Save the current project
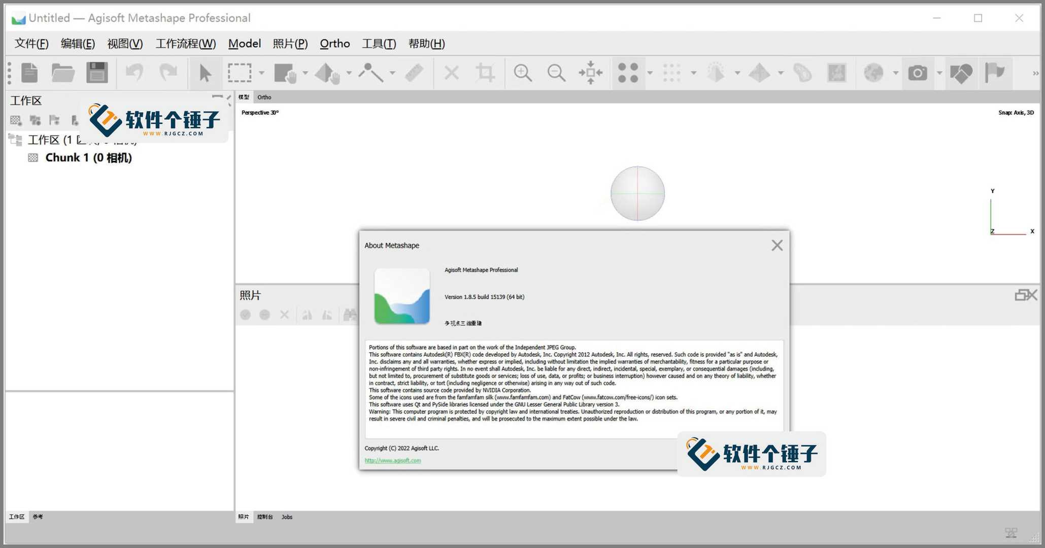This screenshot has height=548, width=1045. point(96,73)
